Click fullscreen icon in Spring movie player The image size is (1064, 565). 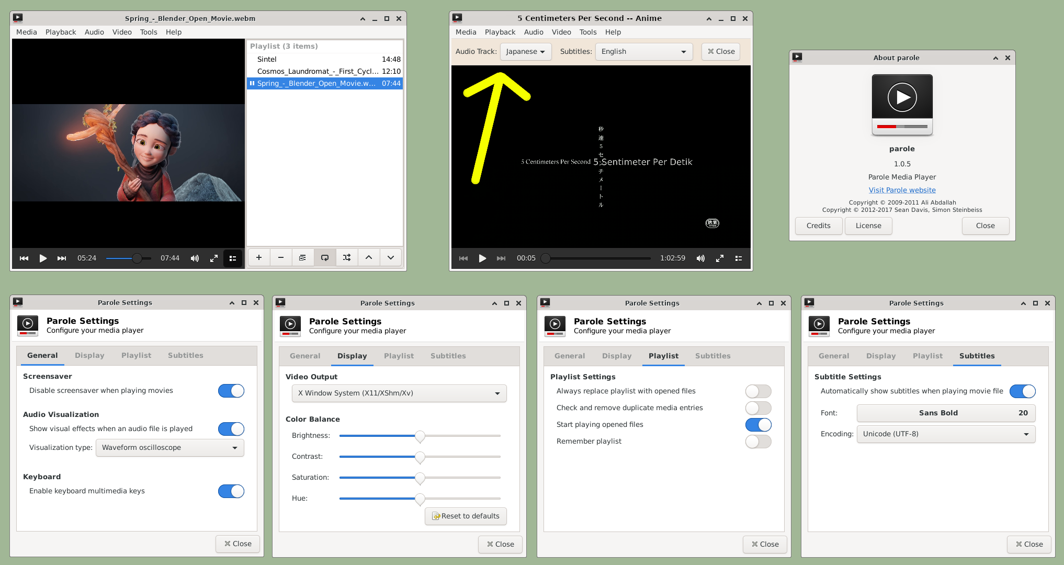point(214,258)
